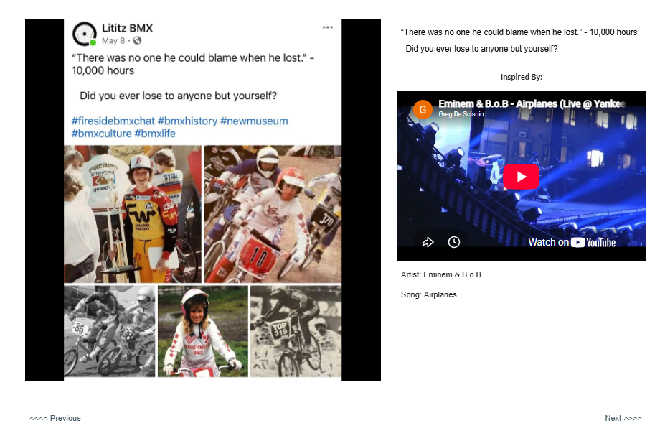Open the #firesidebmxchat hashtag
This screenshot has height=436, width=665.
tap(113, 121)
